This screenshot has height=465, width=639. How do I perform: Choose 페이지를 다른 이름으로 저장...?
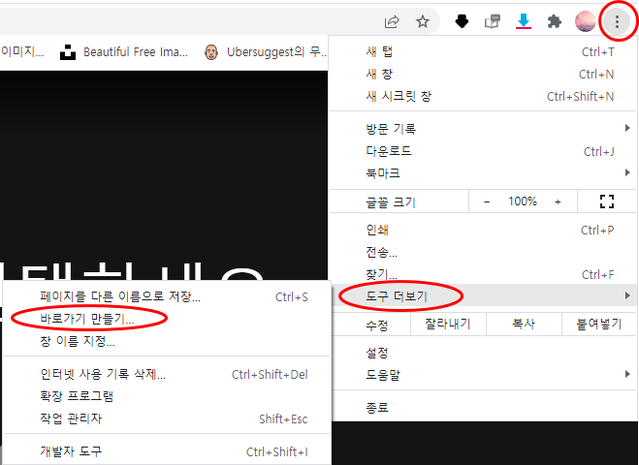[167, 296]
